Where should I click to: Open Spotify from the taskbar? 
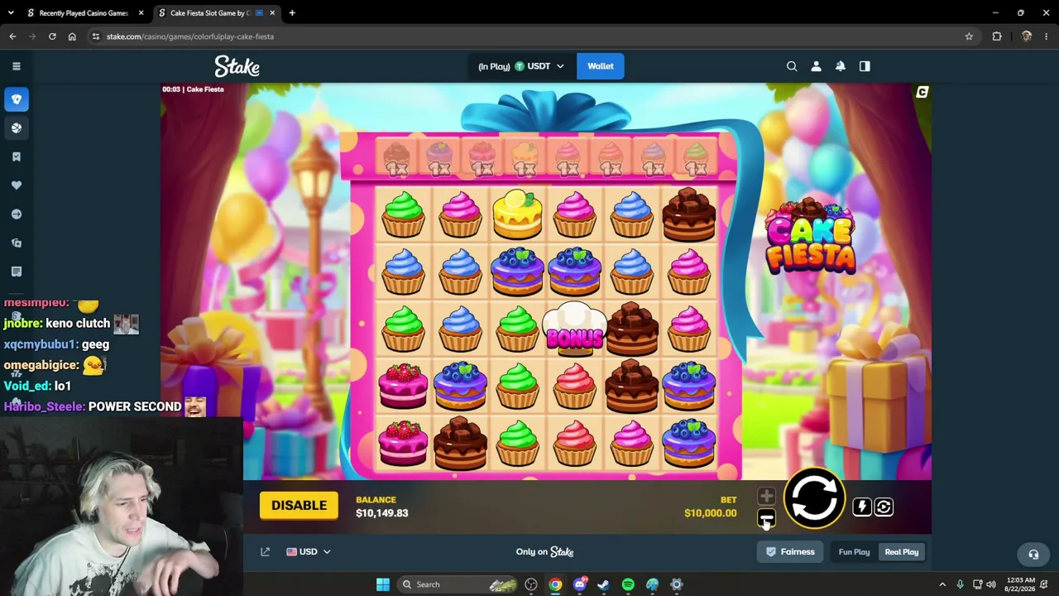pyautogui.click(x=628, y=584)
